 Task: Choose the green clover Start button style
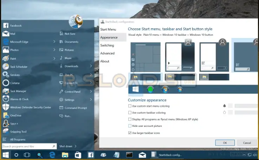pyautogui.click(x=150, y=89)
